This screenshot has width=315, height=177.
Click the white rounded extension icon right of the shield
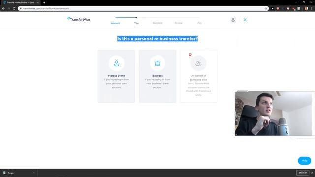(x=288, y=8)
